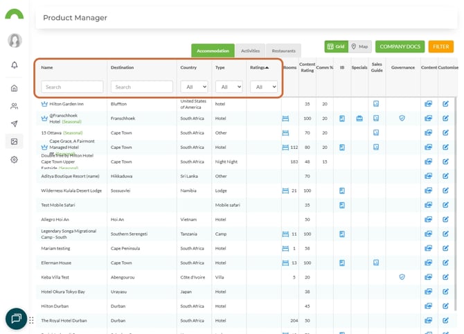The width and height of the screenshot is (464, 334).
Task: Open Governance shield for @Franschhoek Hotel
Action: [x=402, y=118]
